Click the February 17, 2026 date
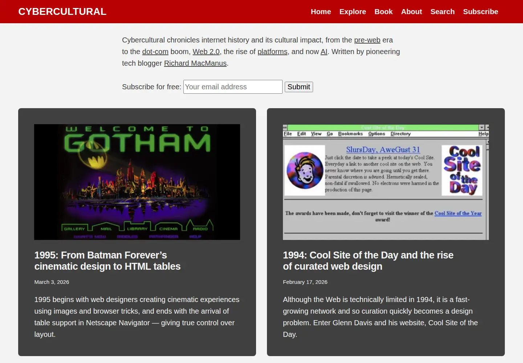This screenshot has width=523, height=363. [305, 282]
